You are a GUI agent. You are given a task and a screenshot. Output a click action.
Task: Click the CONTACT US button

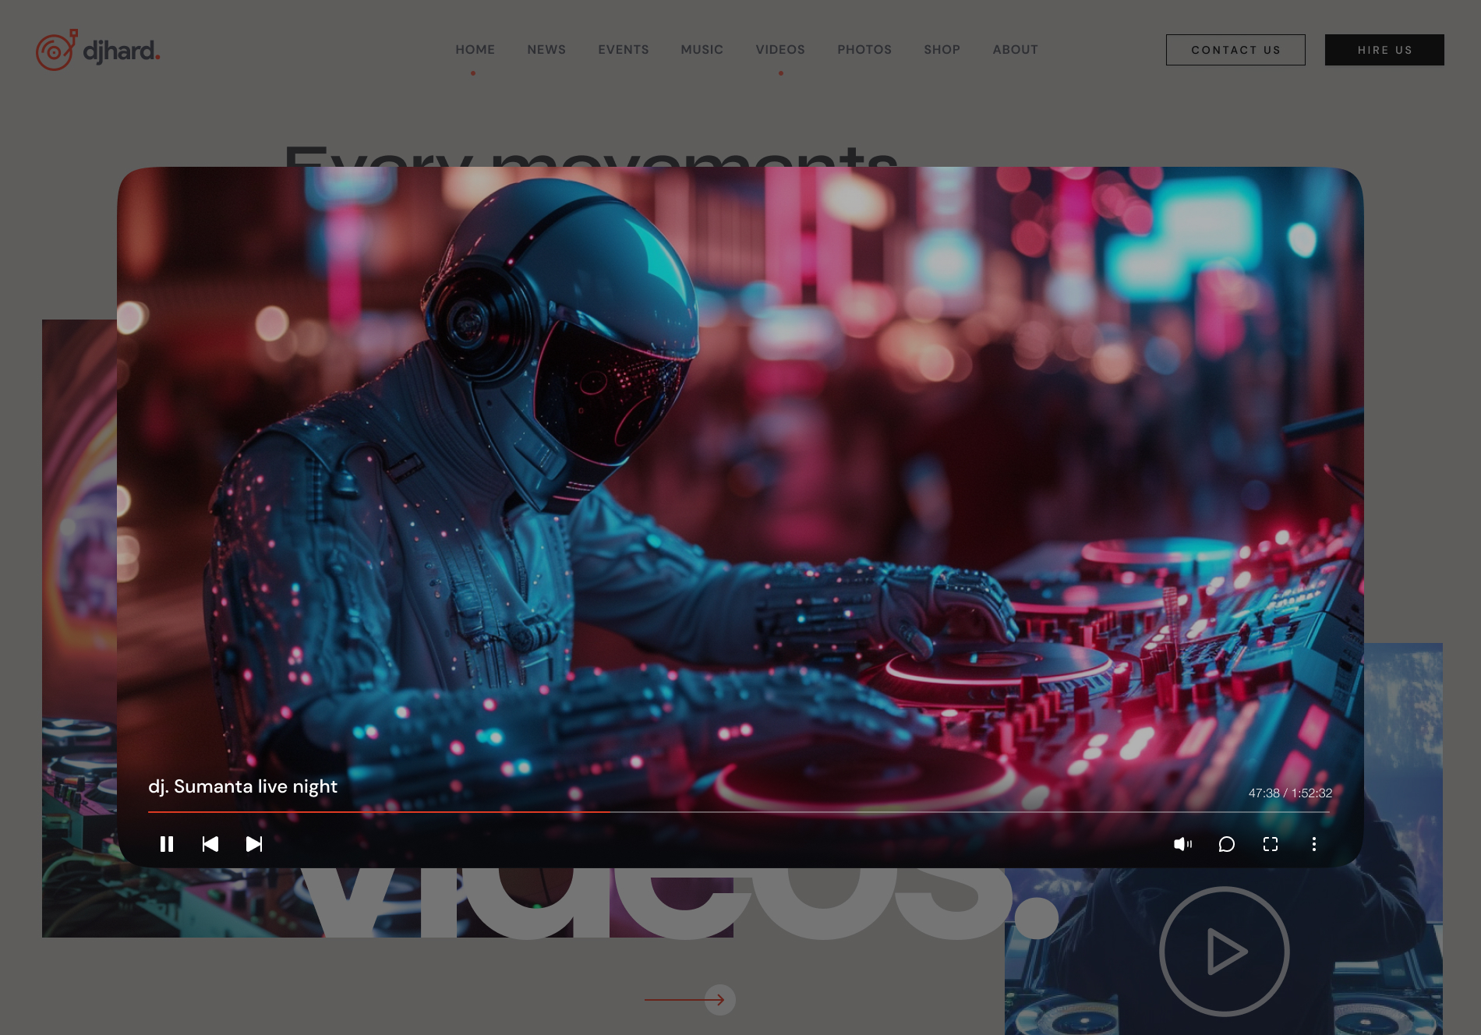pyautogui.click(x=1235, y=50)
